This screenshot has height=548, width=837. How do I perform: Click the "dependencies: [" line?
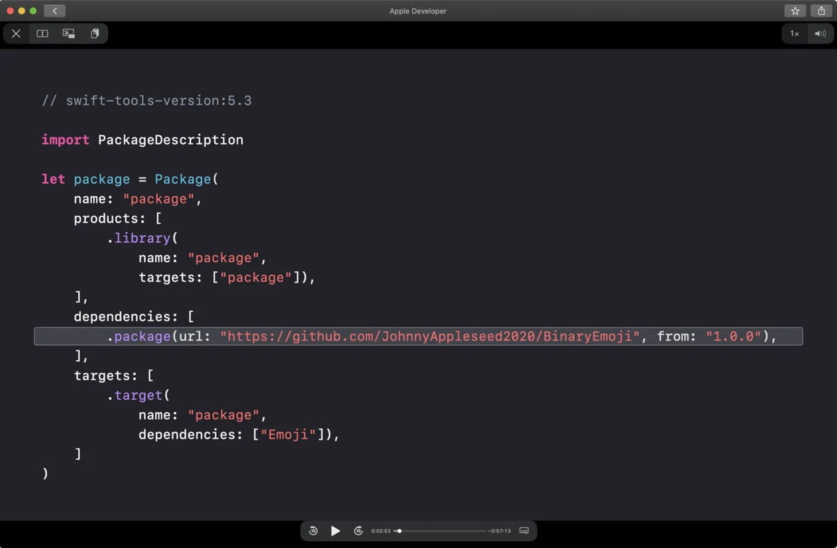[x=134, y=317]
